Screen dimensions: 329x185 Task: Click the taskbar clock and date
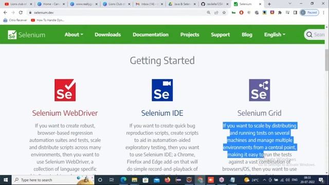click(307, 180)
